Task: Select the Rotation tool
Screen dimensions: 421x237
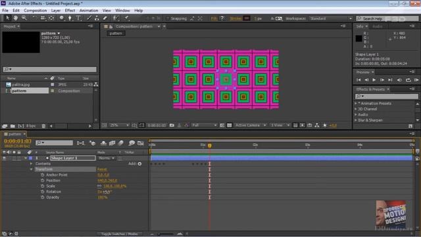Action: (x=34, y=18)
